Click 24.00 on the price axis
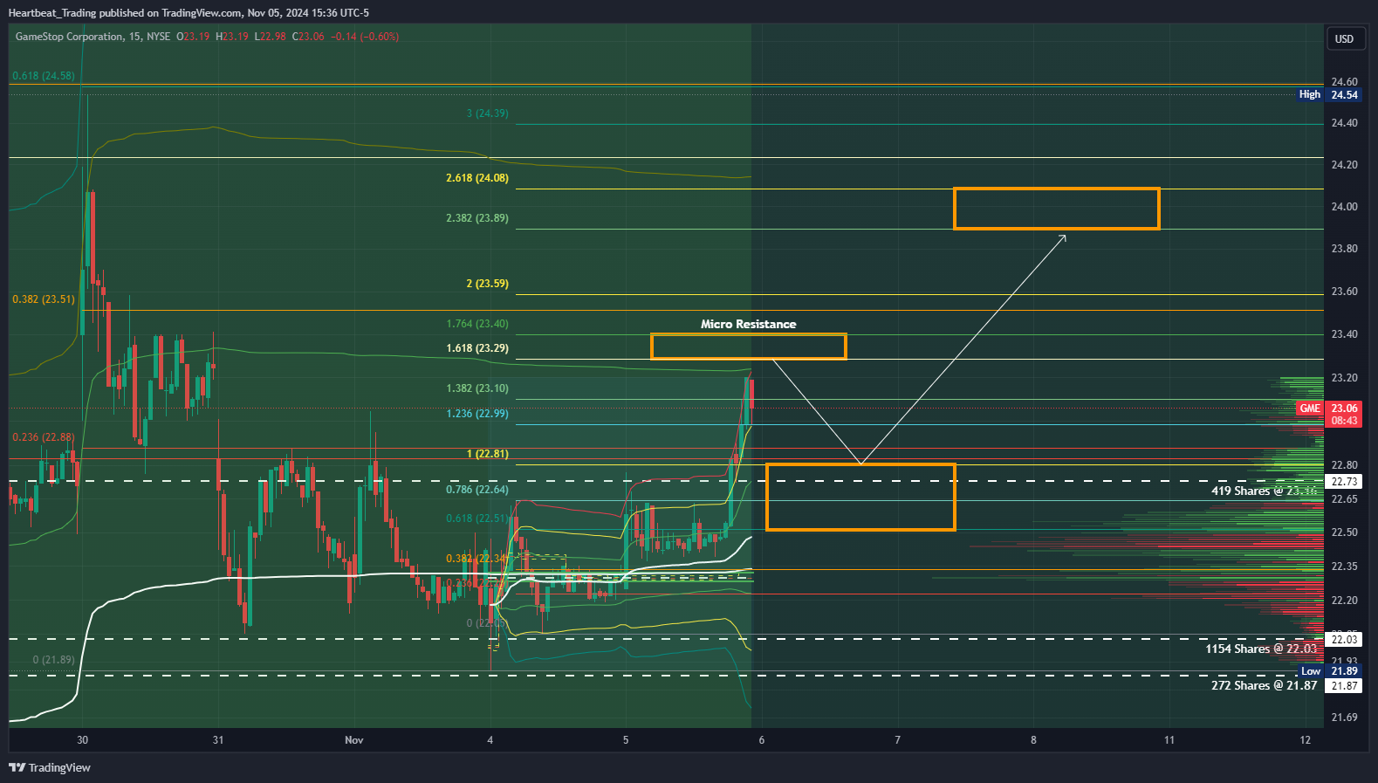1378x783 pixels. (x=1344, y=207)
